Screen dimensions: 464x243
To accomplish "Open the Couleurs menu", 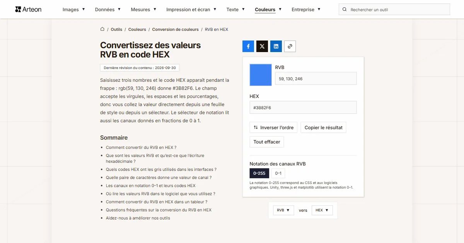I will 268,10.
